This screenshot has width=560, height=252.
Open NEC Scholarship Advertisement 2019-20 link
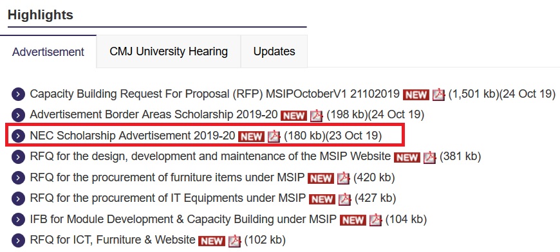click(x=133, y=136)
